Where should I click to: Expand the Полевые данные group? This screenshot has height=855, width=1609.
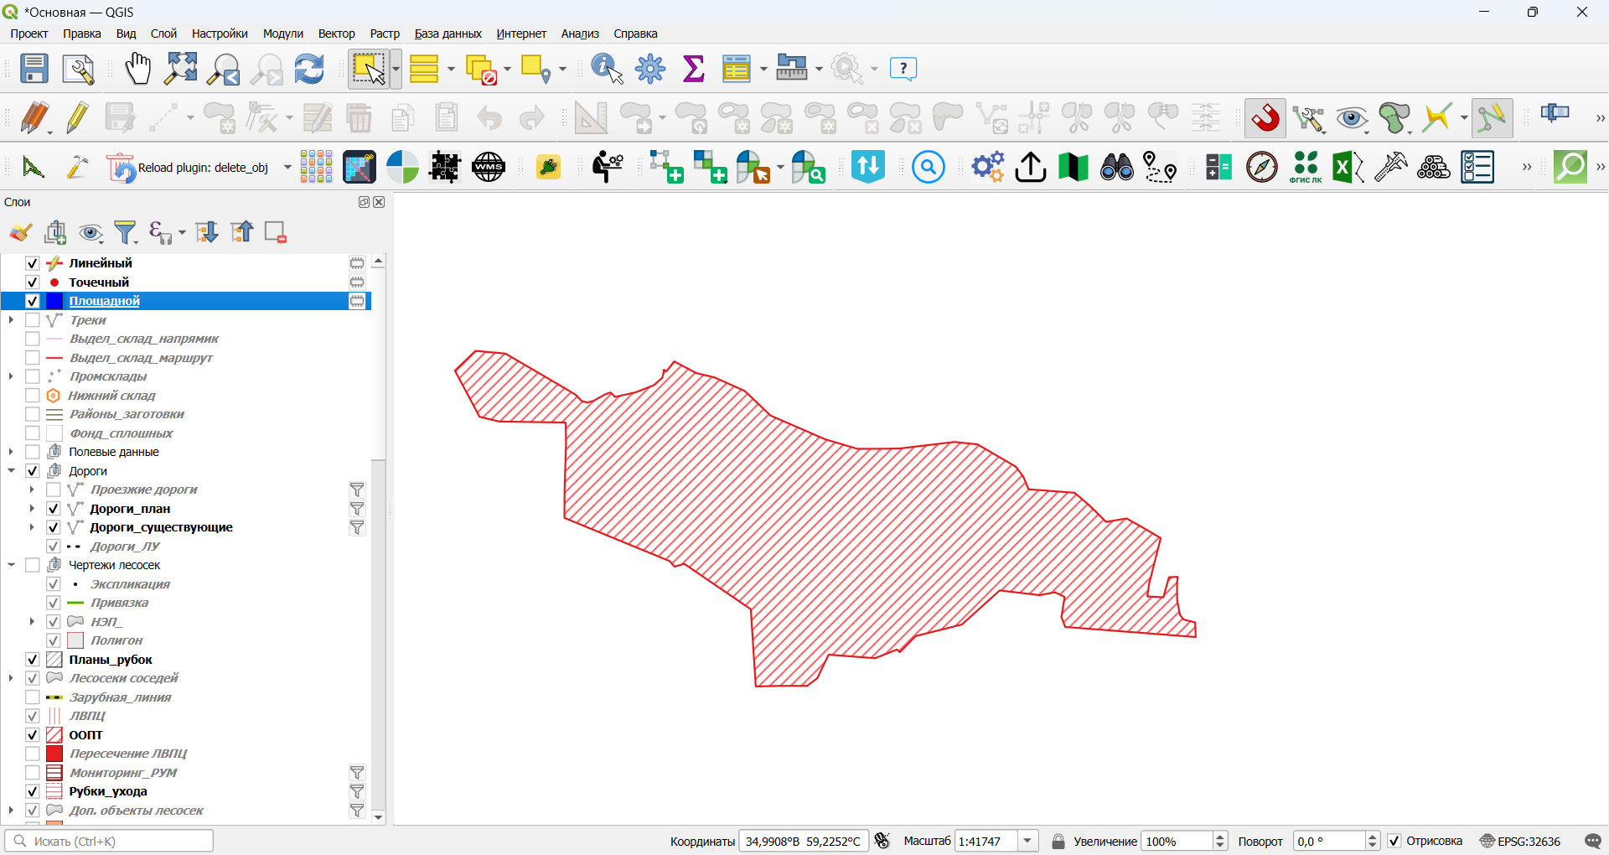(x=11, y=452)
